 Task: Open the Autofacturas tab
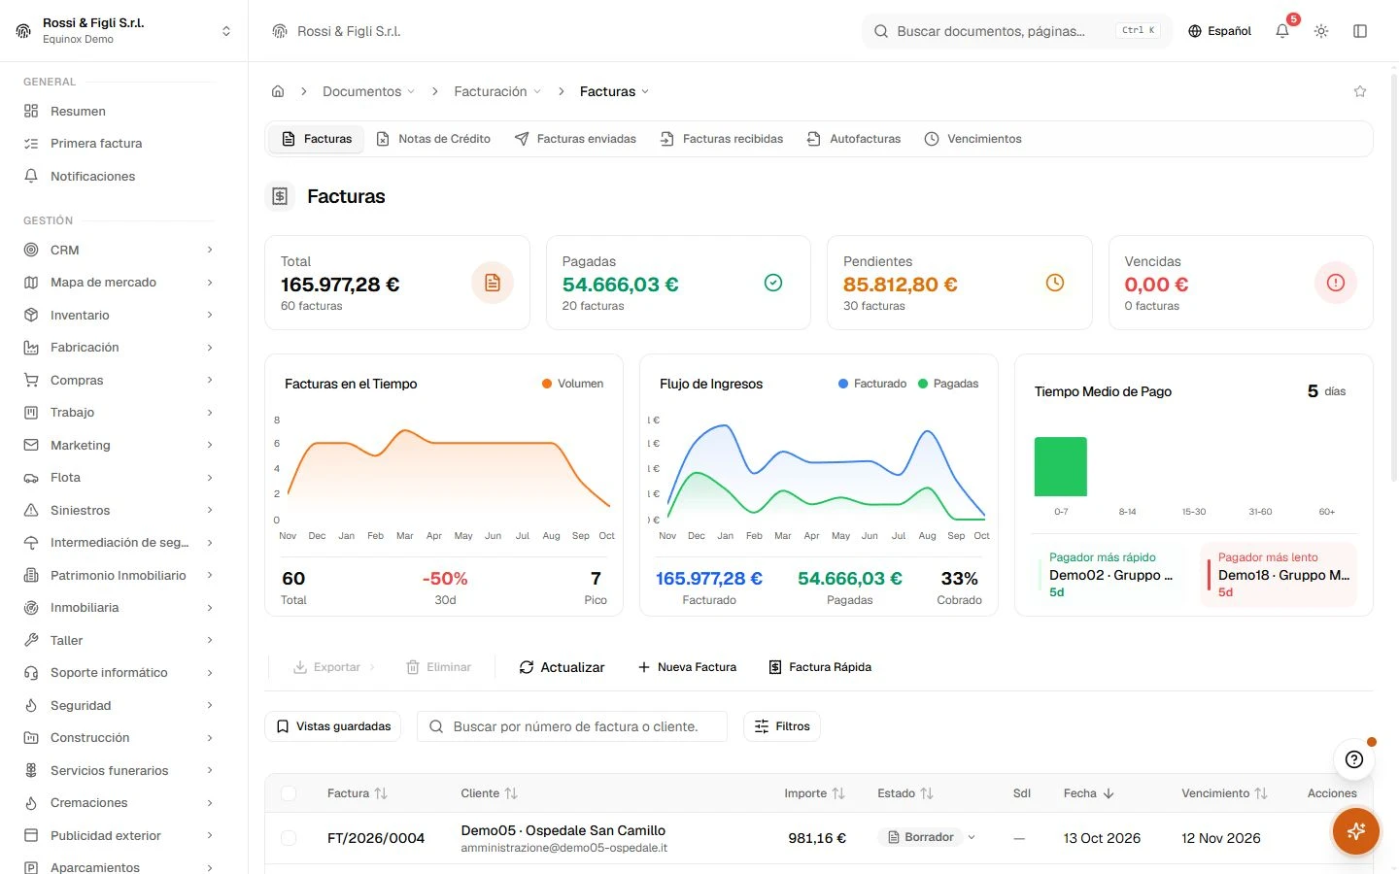point(854,139)
